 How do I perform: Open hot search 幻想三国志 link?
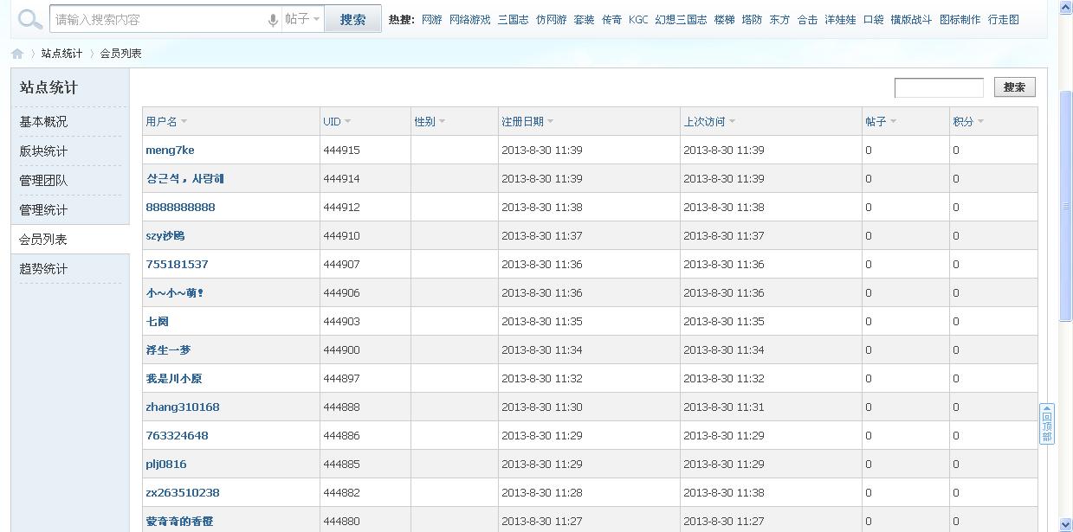coord(681,20)
